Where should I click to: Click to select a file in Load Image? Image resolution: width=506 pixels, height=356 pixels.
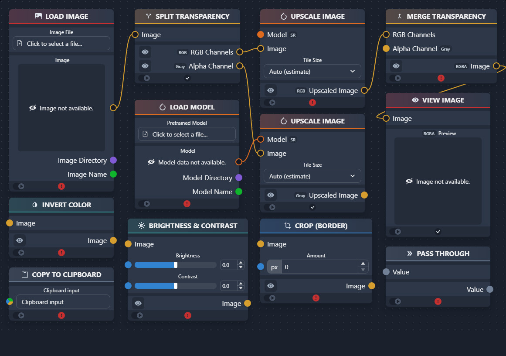point(61,43)
